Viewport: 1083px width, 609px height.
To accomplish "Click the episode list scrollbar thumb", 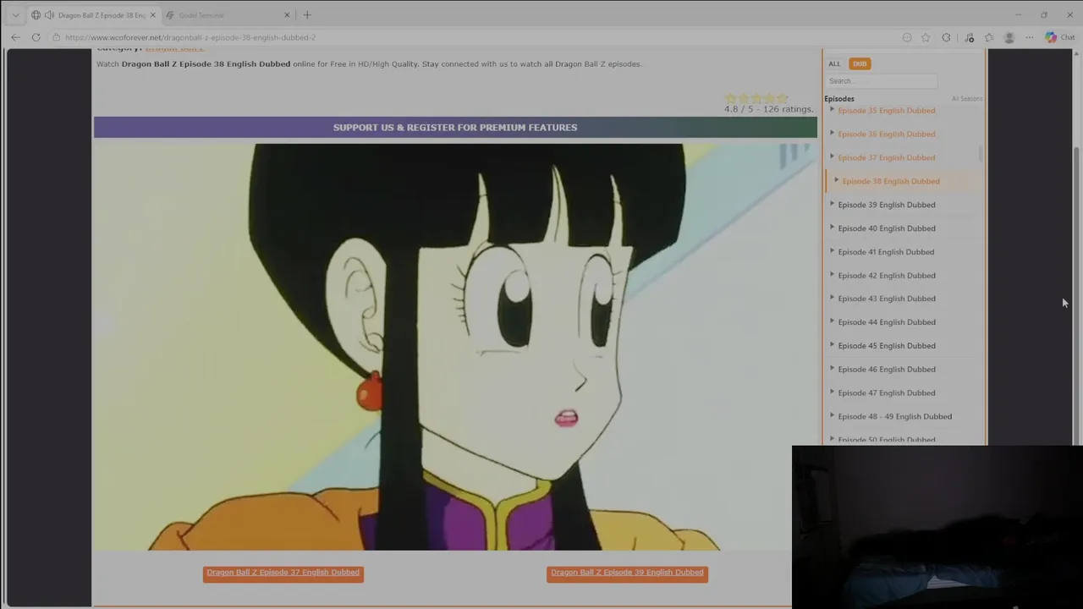I will tap(981, 153).
